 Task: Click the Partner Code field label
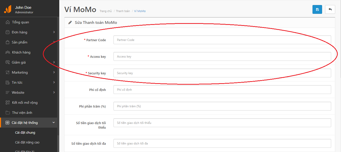coord(96,40)
